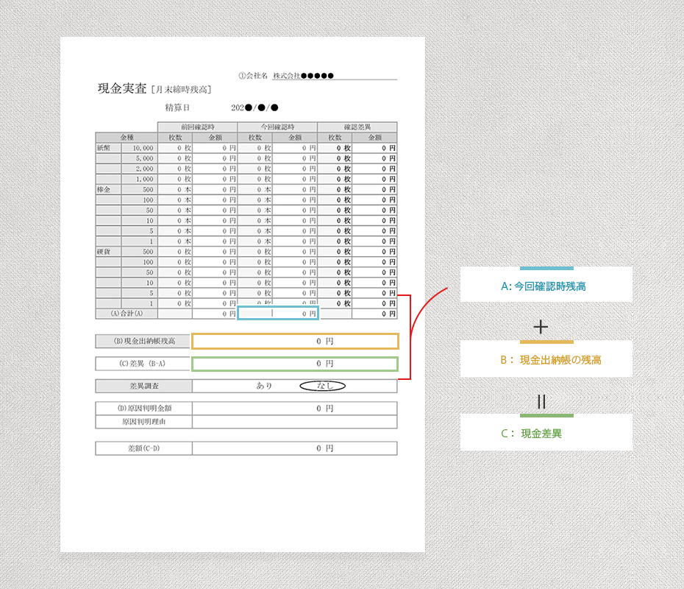Click the 現金実査 title heading
The width and height of the screenshot is (684, 589).
coord(121,88)
